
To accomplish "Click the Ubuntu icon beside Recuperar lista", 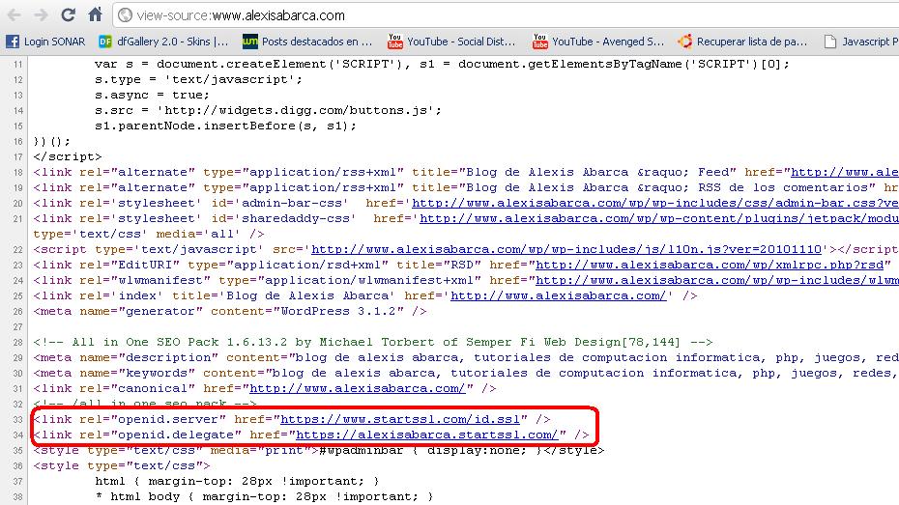I will tap(684, 42).
